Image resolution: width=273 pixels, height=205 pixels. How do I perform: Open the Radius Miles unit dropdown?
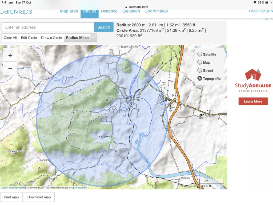click(93, 38)
